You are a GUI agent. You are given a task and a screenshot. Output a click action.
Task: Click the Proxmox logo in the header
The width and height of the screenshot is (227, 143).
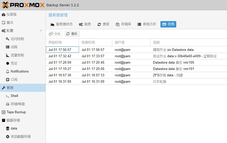coord(23,5)
